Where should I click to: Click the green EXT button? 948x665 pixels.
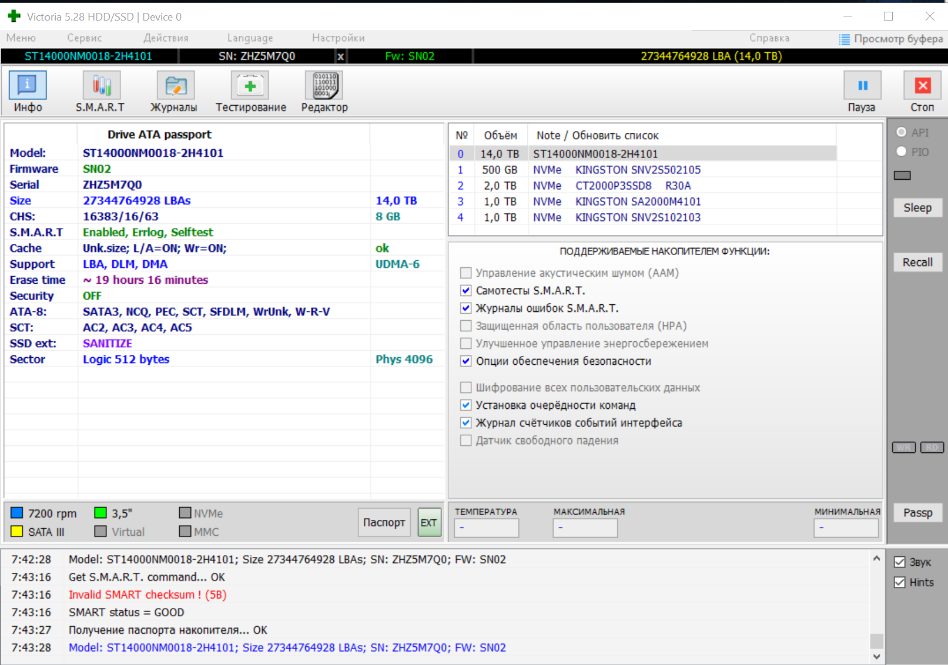(429, 522)
